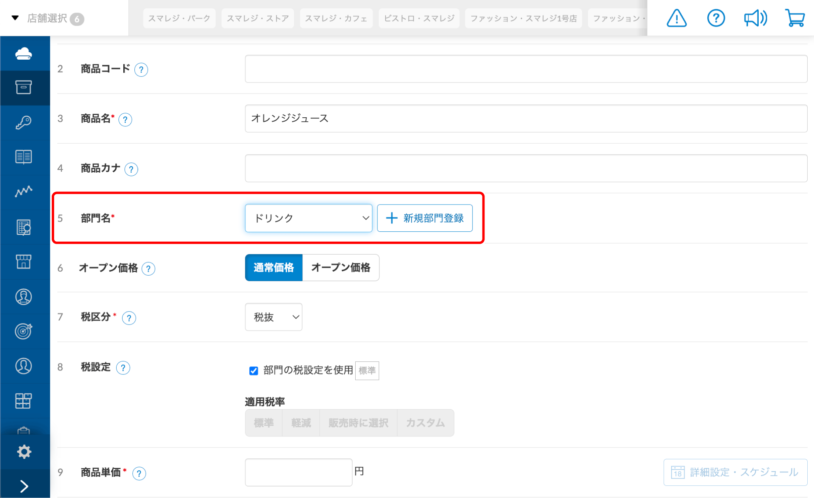Open the 税区分 dropdown showing 税抜

click(273, 317)
